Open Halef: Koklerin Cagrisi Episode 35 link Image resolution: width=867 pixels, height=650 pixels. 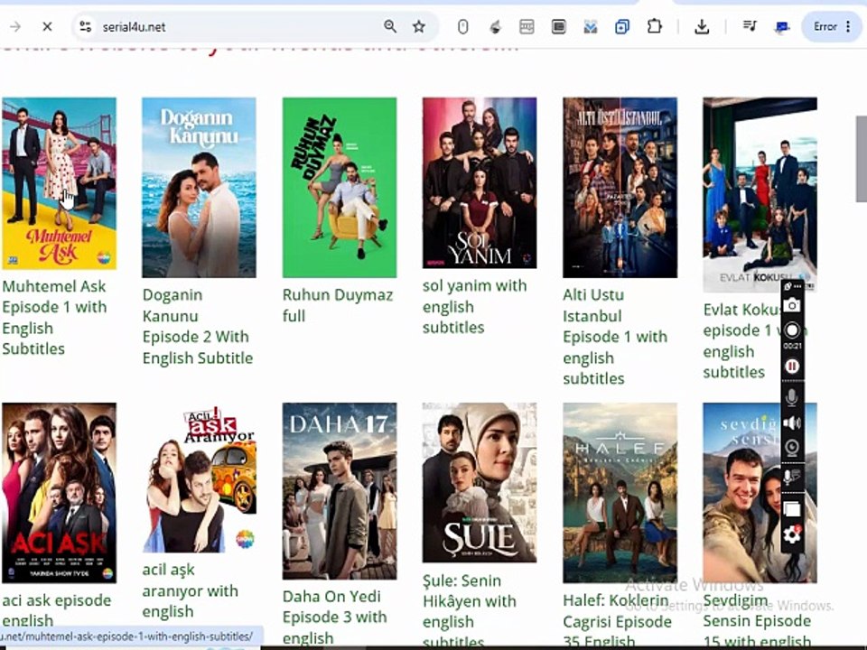tap(617, 620)
